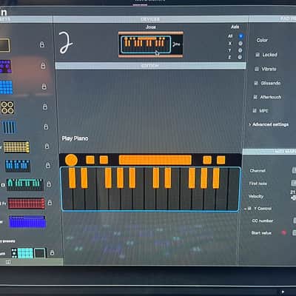Image resolution: width=296 pixels, height=296 pixels.
Task: Click the CC number value field
Action: click(x=295, y=221)
